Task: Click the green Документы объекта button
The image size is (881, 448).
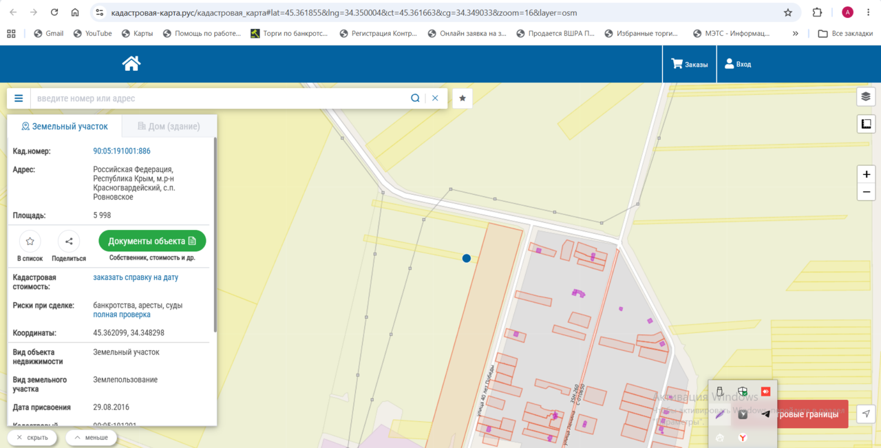Action: coord(152,241)
